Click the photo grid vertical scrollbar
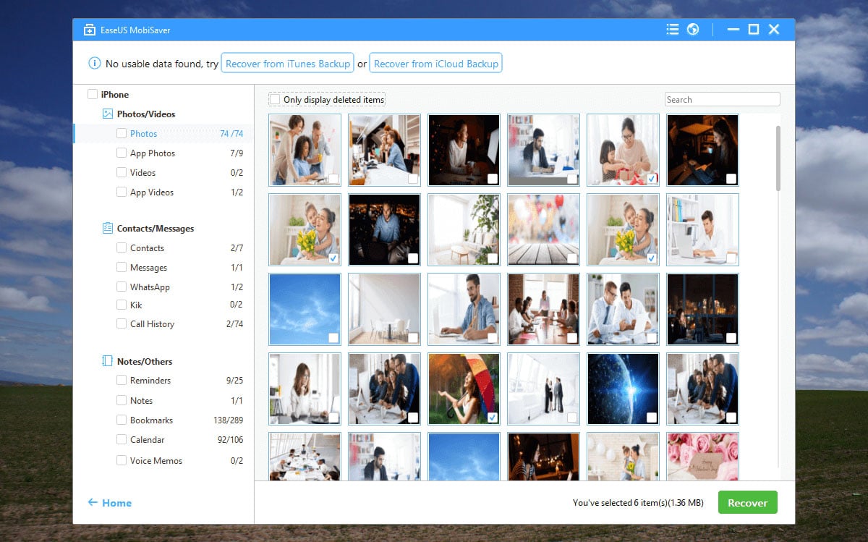Image resolution: width=868 pixels, height=542 pixels. tap(778, 158)
